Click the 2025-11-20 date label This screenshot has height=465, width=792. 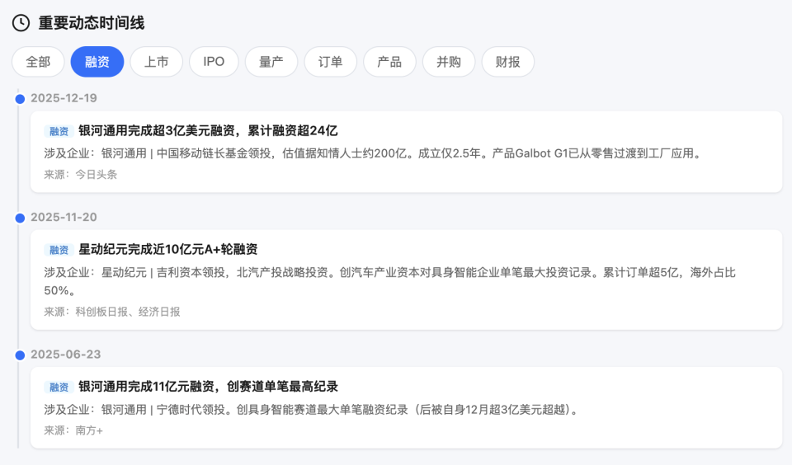(x=64, y=217)
